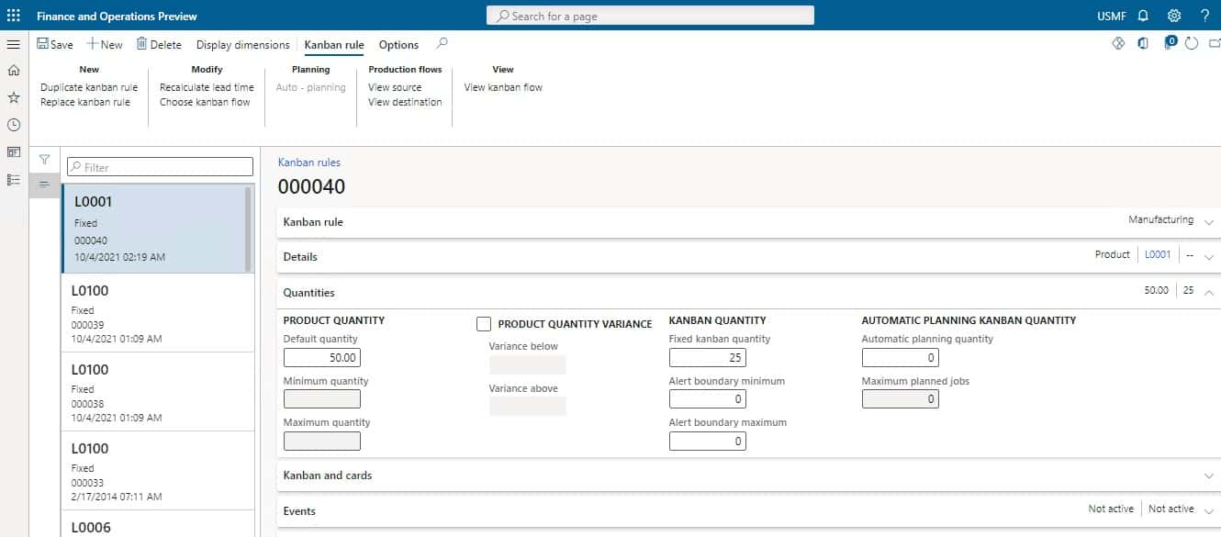Open in Microsoft Office icon
This screenshot has height=537, width=1221.
click(x=1143, y=43)
